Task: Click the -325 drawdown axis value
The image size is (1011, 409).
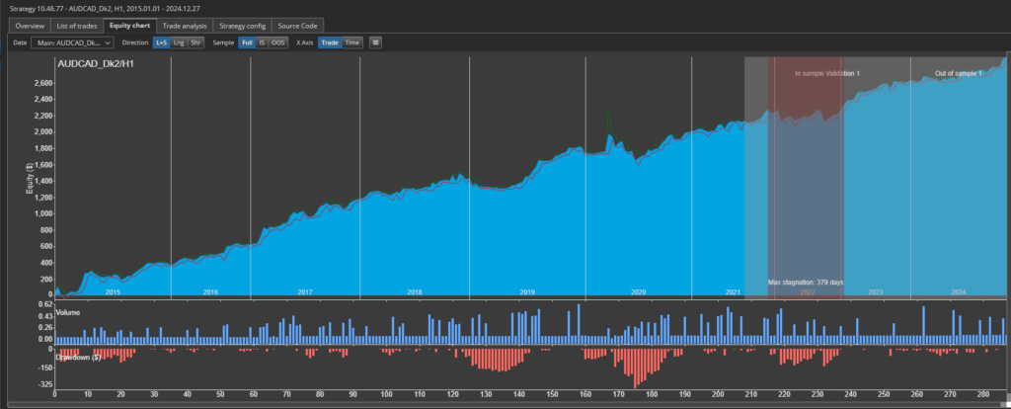Action: coord(44,384)
